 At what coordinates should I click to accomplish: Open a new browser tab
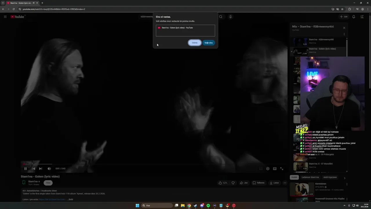(42, 3)
